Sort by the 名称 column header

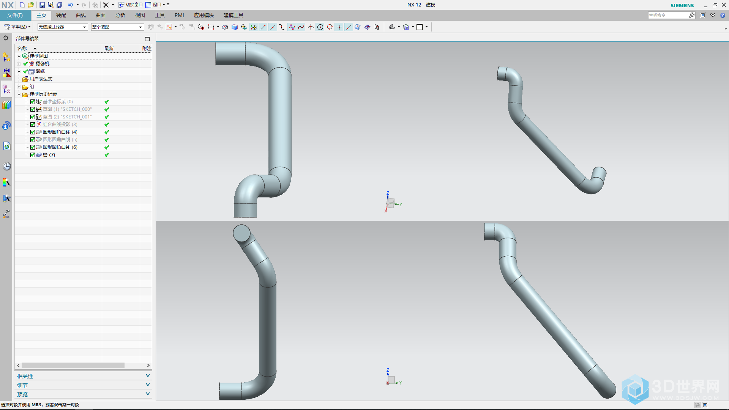click(58, 48)
